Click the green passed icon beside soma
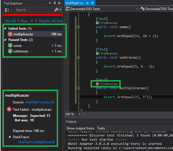173x151 pixels. [10, 45]
